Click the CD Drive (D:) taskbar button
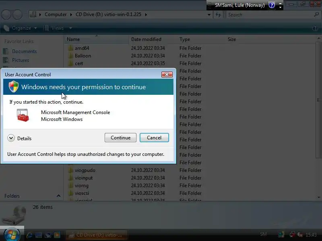Screen dimensions: 322x241 97,235
